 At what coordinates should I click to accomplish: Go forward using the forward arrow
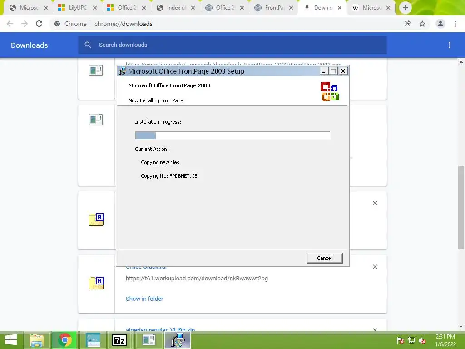(25, 24)
